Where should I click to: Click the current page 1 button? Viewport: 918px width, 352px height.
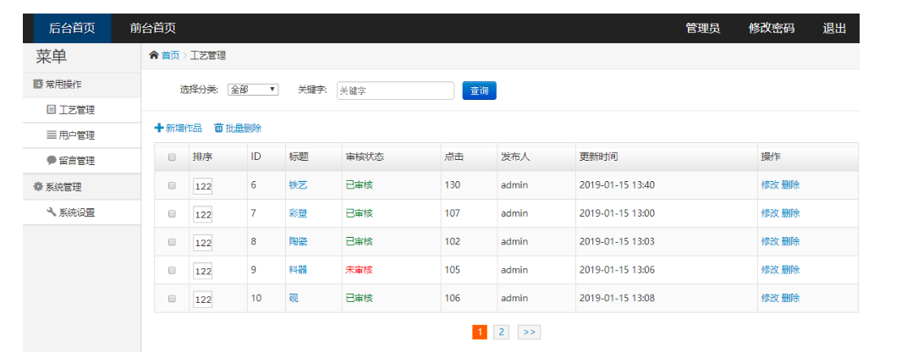pos(480,332)
